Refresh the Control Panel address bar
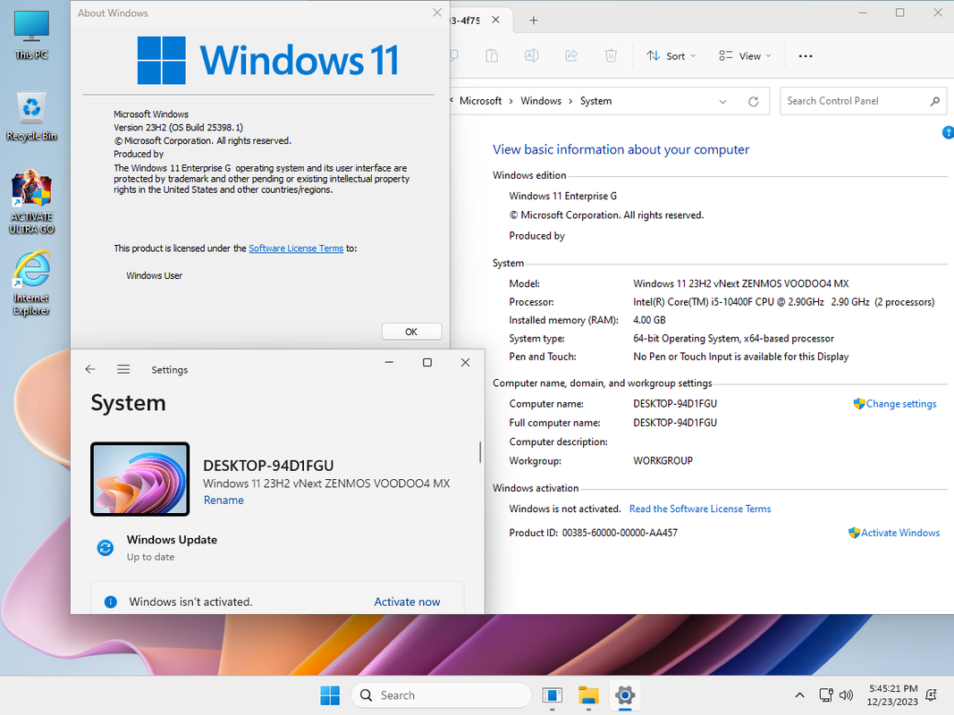Screen dimensions: 954x715 click(753, 102)
